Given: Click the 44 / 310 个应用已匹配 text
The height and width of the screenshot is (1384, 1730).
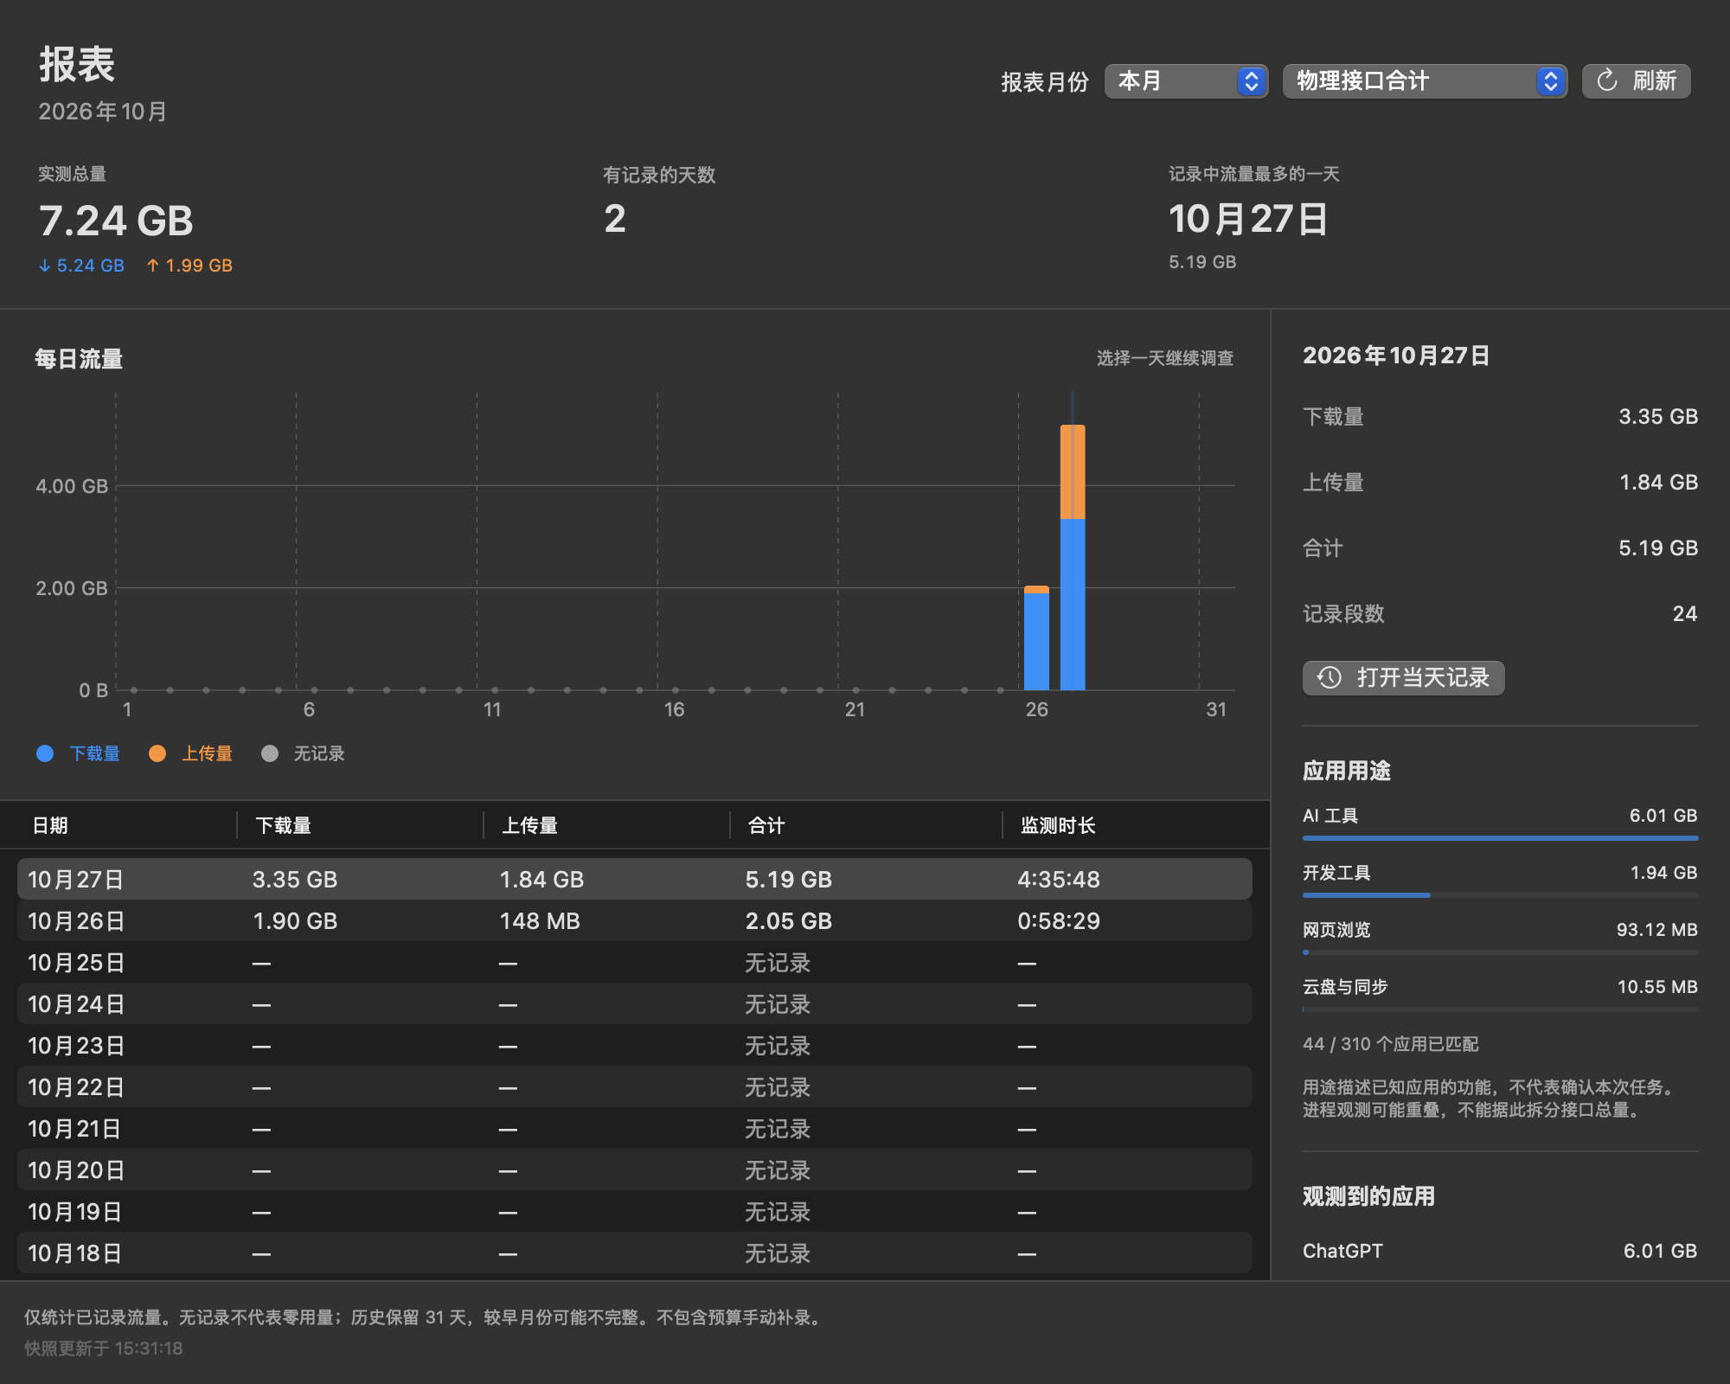Looking at the screenshot, I should pyautogui.click(x=1390, y=1044).
